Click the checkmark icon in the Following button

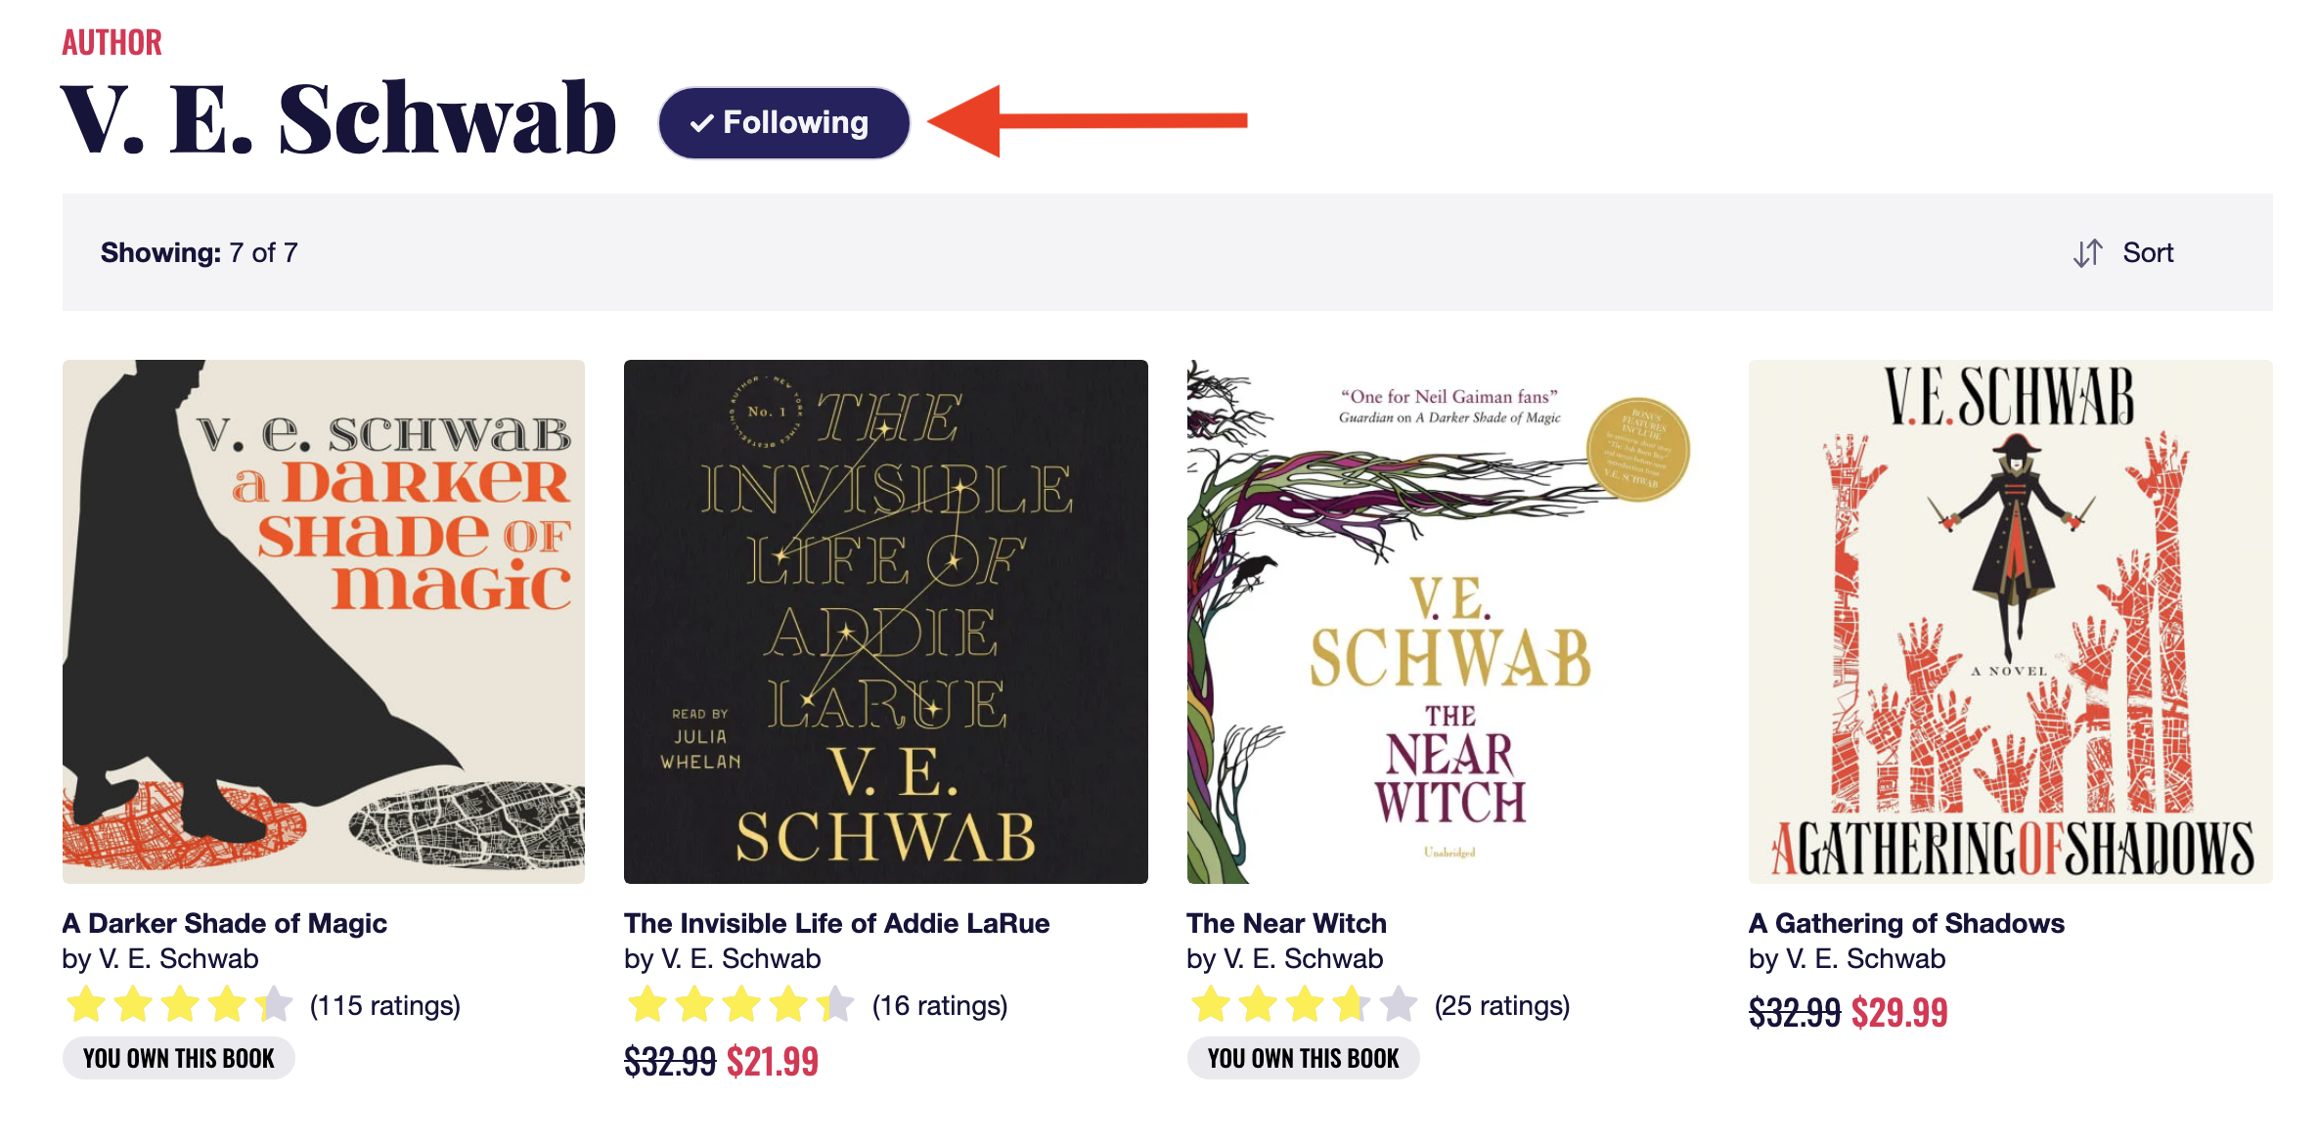pos(701,124)
